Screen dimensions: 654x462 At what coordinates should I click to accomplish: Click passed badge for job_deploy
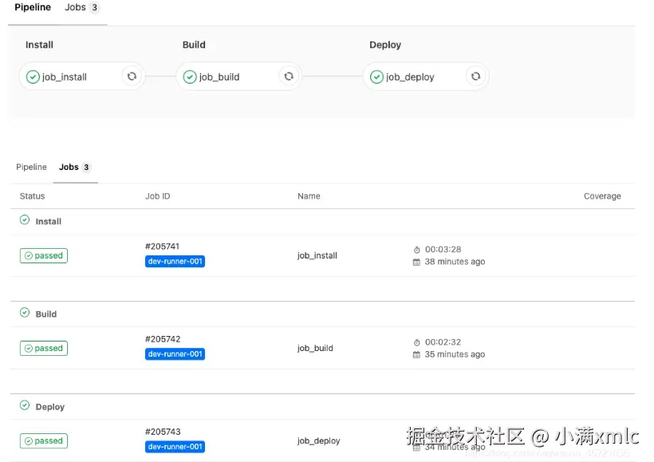pyautogui.click(x=44, y=440)
